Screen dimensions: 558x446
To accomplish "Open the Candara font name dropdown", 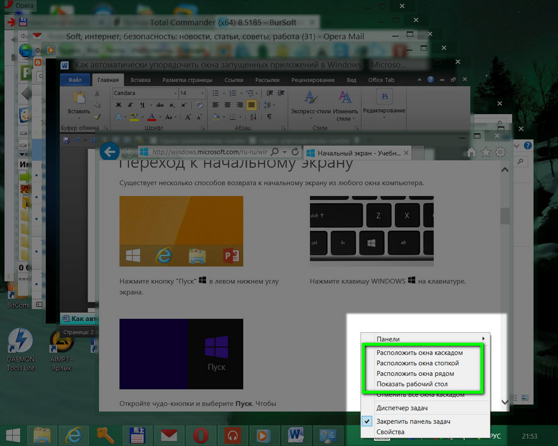I will point(175,93).
